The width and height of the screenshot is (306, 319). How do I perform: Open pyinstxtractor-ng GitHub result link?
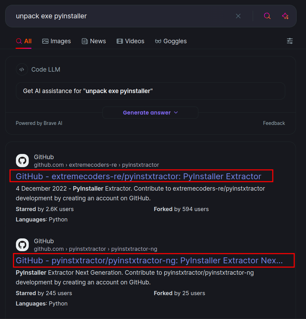click(149, 261)
